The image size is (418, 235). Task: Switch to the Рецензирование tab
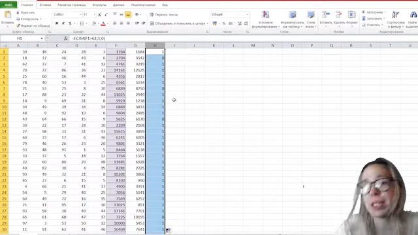pos(143,5)
